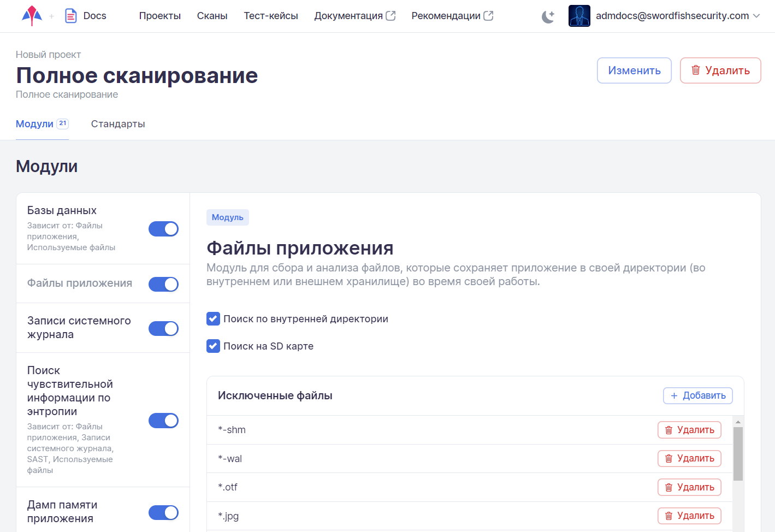Click the user avatar image

click(579, 16)
